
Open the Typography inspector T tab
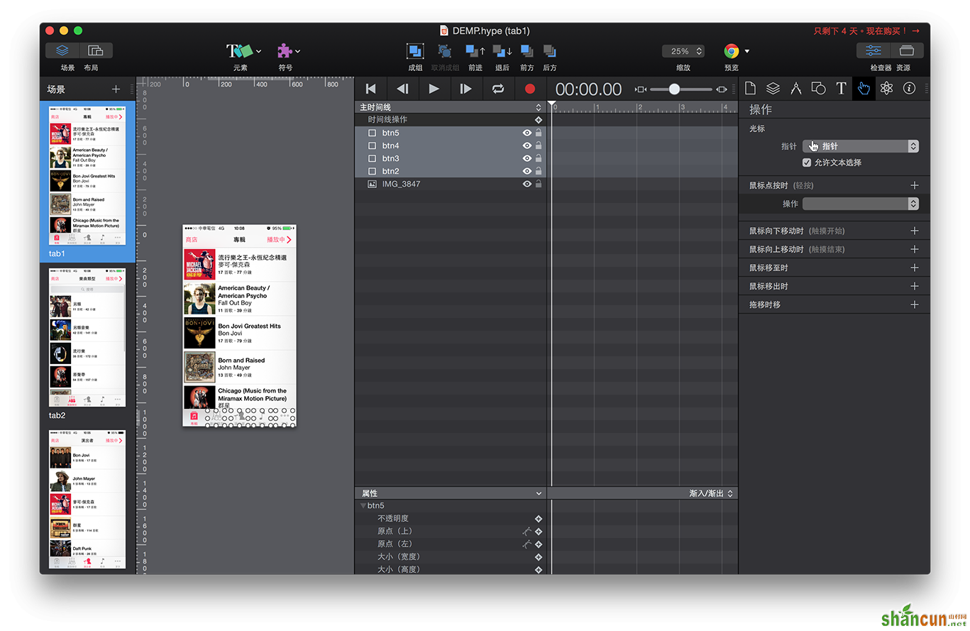[x=841, y=88]
